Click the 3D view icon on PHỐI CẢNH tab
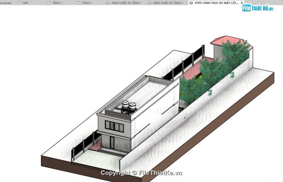This screenshot has height=182, width=283. click(191, 3)
